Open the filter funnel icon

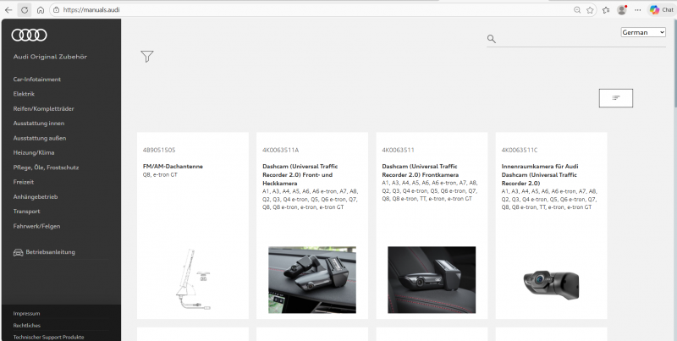pyautogui.click(x=146, y=57)
